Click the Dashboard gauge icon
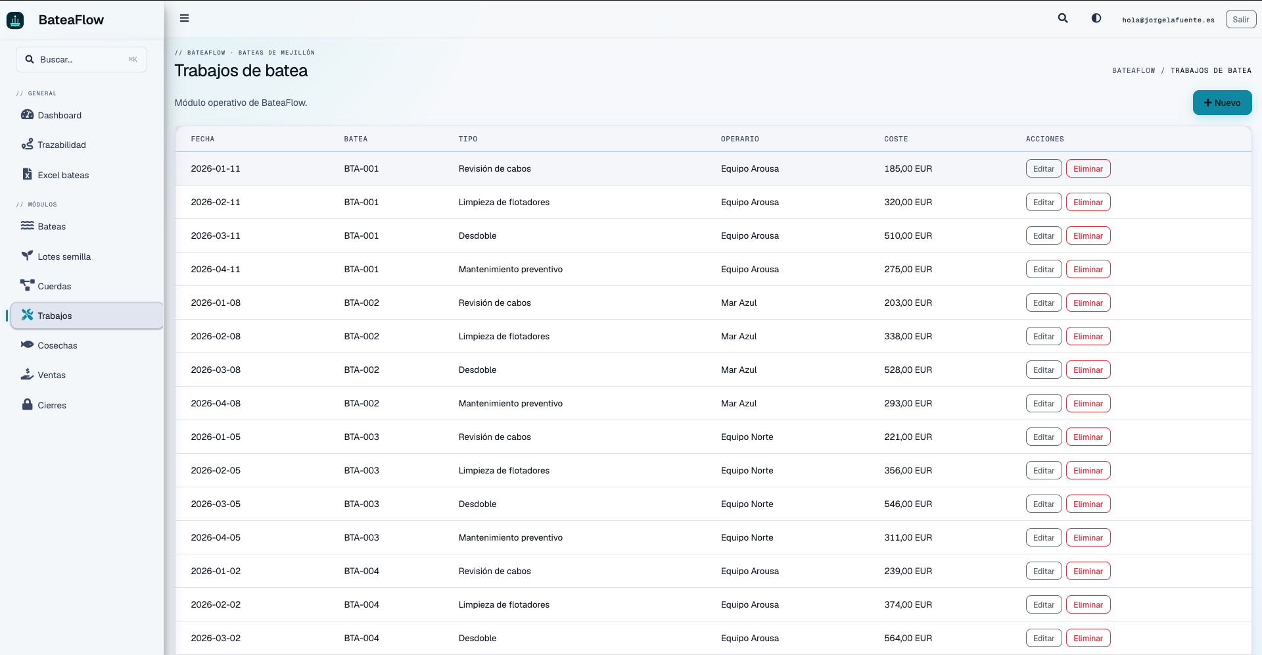This screenshot has height=655, width=1262. coord(27,115)
